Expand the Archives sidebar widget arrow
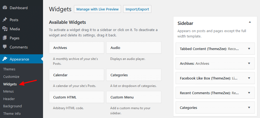This screenshot has width=260, height=118. 249,63
